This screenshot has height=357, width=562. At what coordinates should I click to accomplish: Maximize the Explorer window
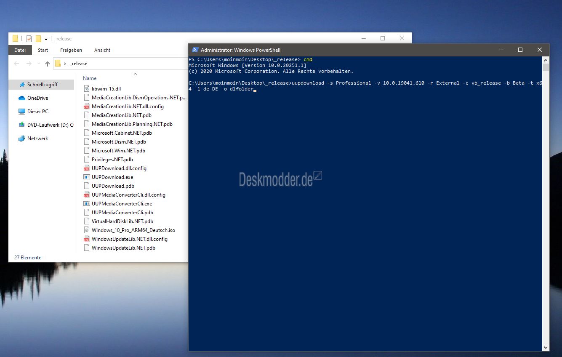pos(383,38)
